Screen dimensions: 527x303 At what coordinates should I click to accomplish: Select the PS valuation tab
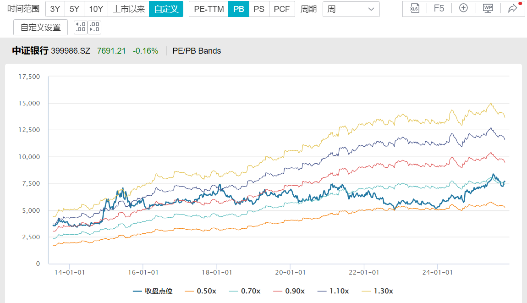[x=259, y=9]
